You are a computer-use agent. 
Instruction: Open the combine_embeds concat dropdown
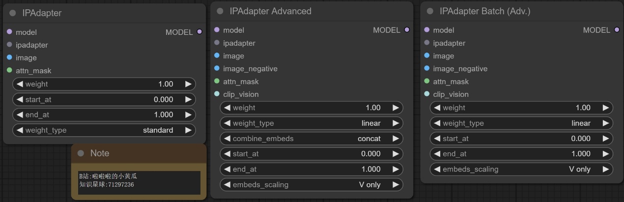tap(311, 139)
